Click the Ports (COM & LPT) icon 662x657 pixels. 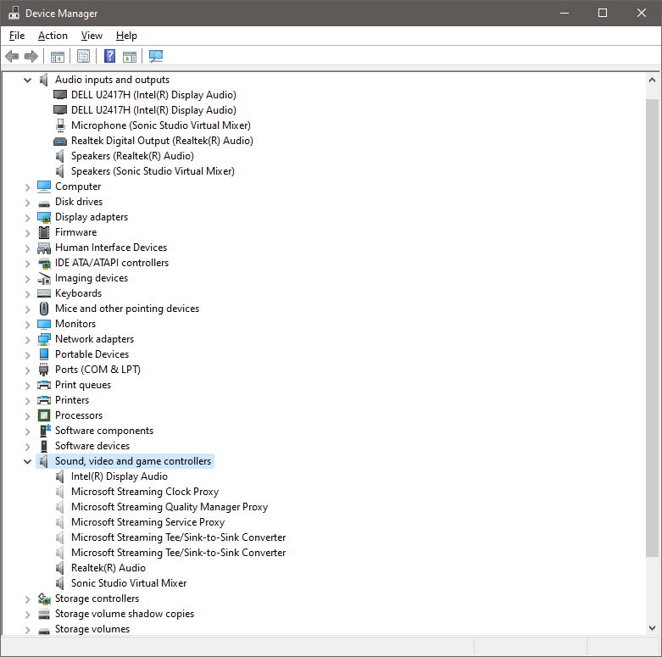click(x=44, y=370)
